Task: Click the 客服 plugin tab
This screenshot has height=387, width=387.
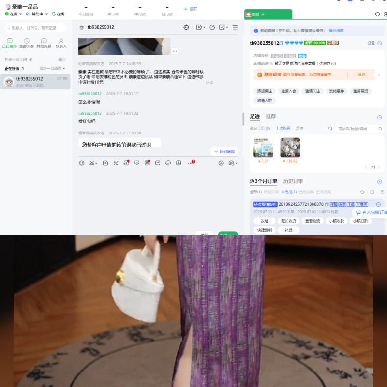Action: [268, 15]
